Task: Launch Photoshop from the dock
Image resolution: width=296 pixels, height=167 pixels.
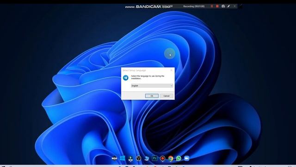Action: (x=154, y=158)
